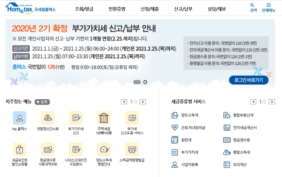Click the 종합소득세 money bag icon
The height and width of the screenshot is (177, 282).
227,152
